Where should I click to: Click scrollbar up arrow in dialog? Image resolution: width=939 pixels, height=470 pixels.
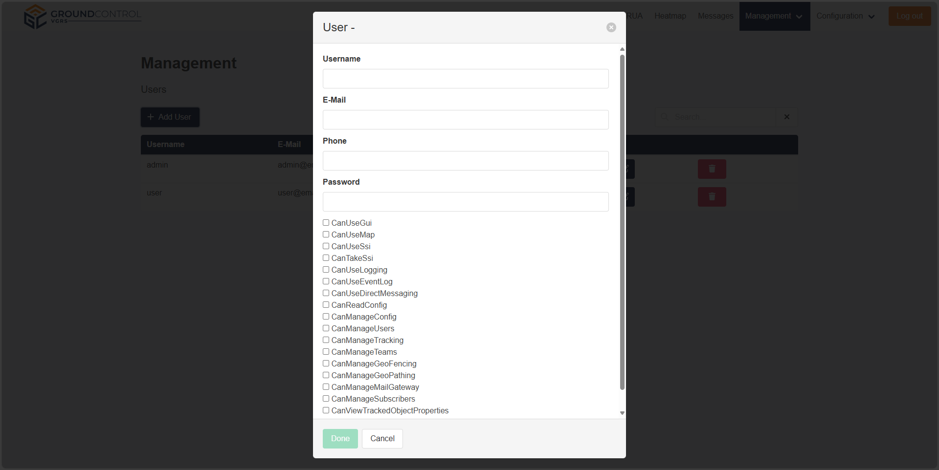(x=622, y=49)
